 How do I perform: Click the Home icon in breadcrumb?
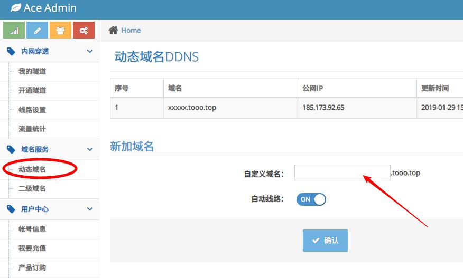click(x=113, y=30)
